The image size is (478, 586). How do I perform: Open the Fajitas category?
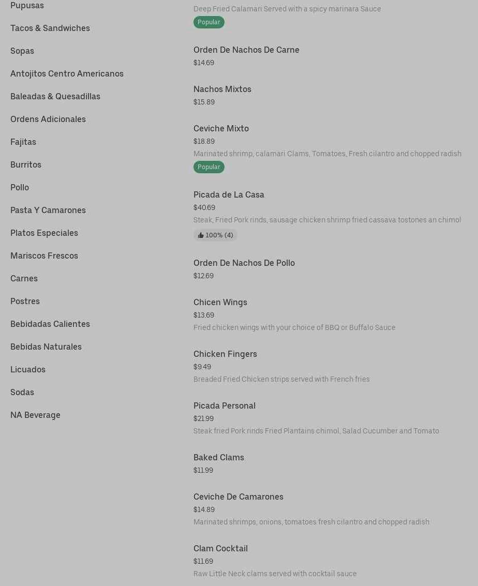click(23, 142)
